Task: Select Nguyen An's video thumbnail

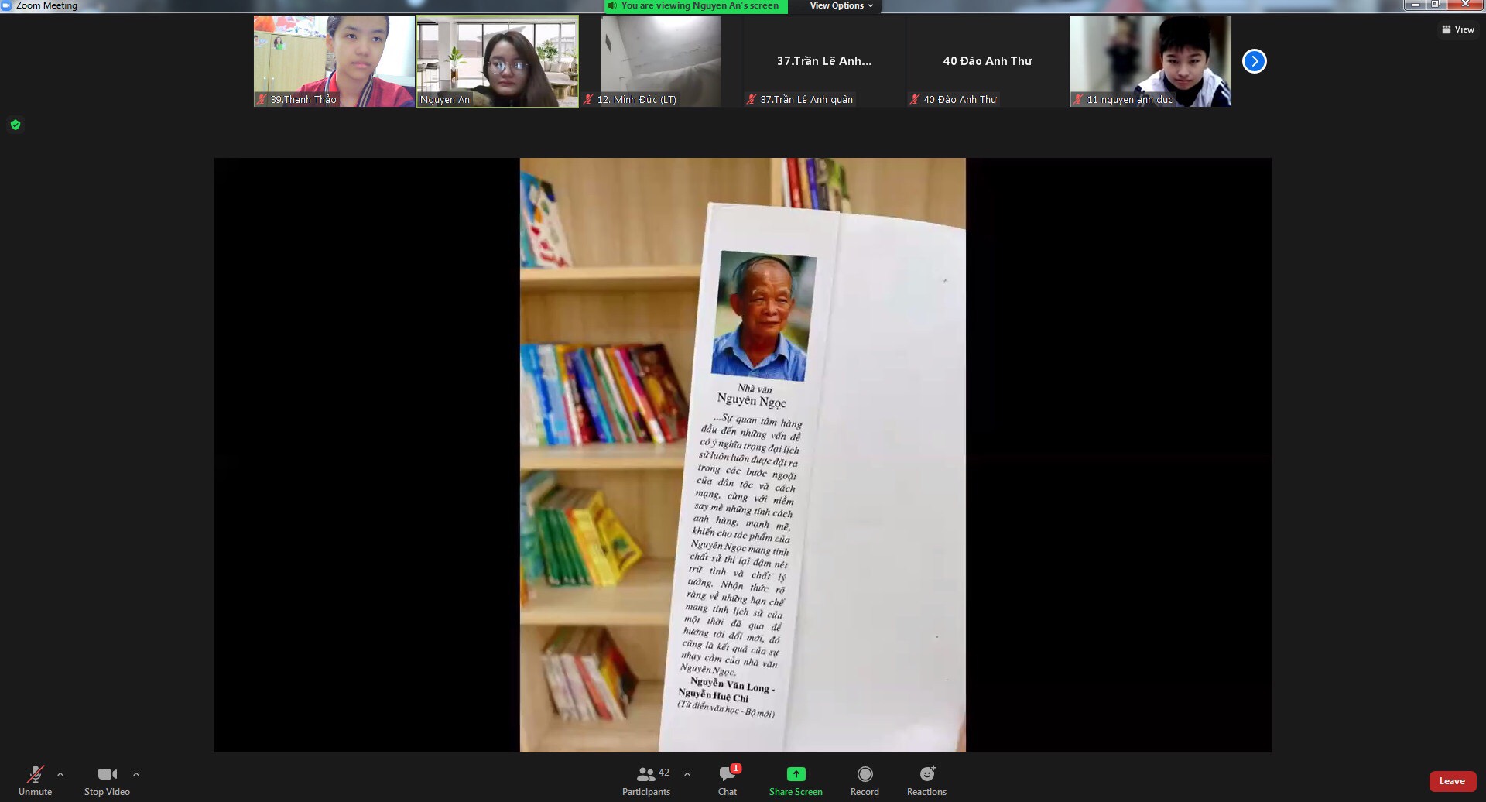Action: [497, 61]
